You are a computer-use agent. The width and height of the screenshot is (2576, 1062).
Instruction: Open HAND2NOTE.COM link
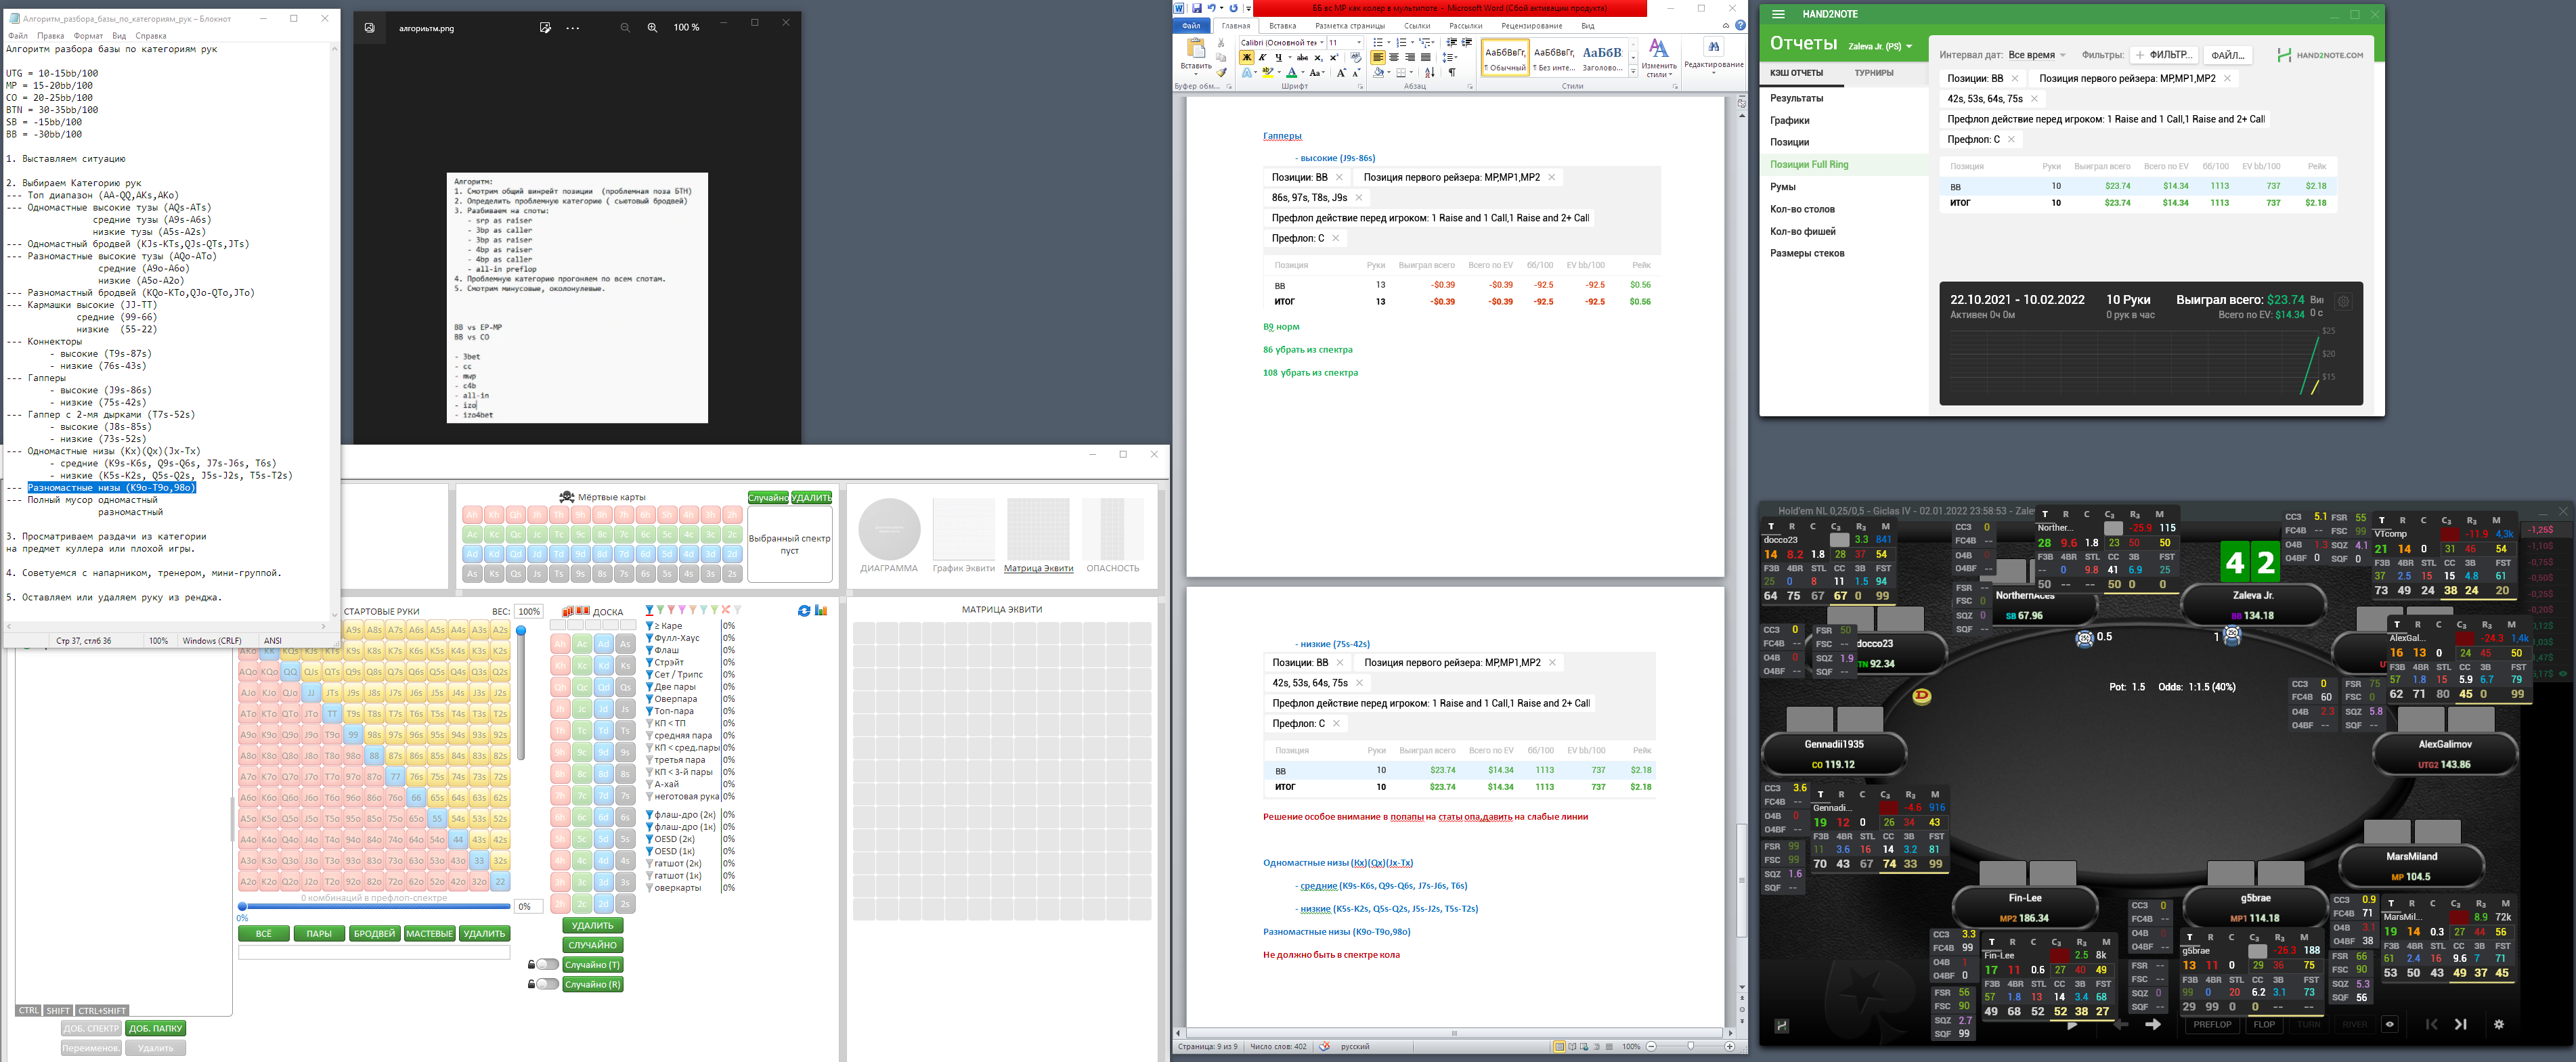point(2320,55)
